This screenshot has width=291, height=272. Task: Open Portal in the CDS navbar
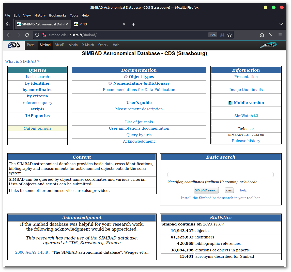pos(31,45)
